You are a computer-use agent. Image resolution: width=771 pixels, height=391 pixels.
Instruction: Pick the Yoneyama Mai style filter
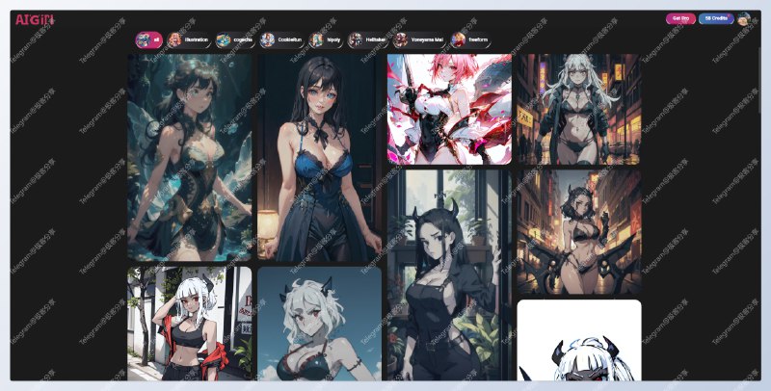[418, 39]
